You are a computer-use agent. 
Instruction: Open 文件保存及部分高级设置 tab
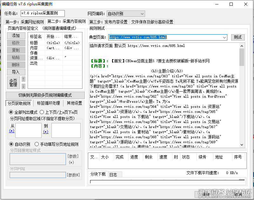[x=152, y=22]
